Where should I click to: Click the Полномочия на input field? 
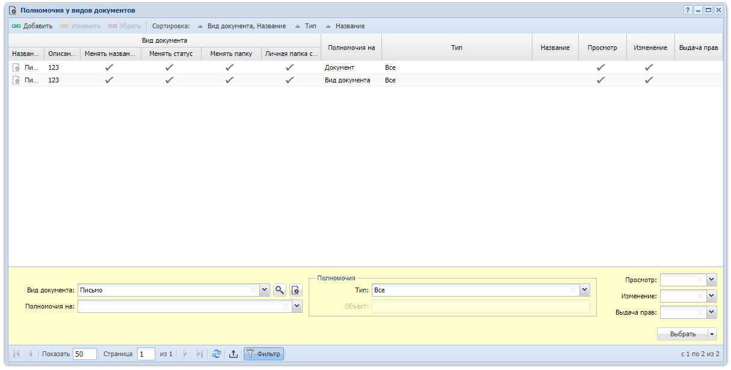pos(185,306)
